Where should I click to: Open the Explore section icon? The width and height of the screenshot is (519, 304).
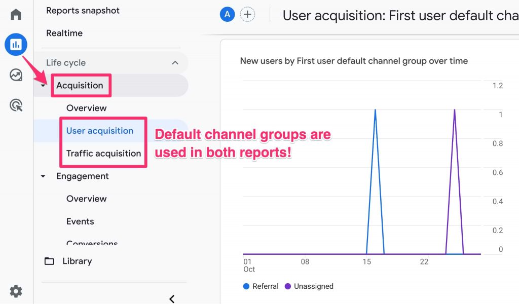16,75
